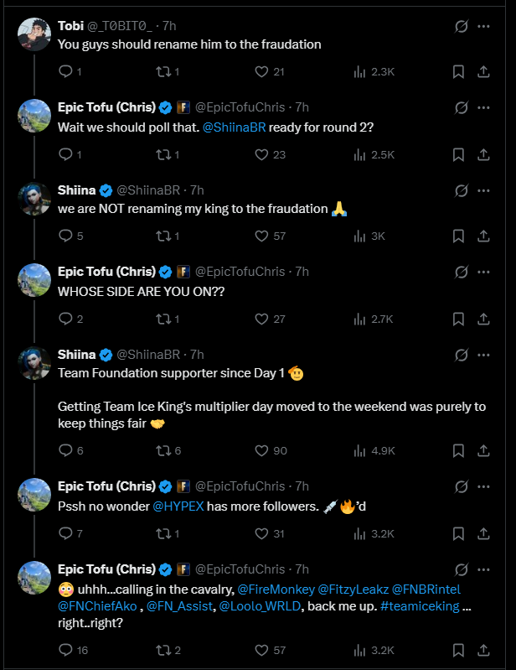Screen dimensions: 516x670
Task: Reply to the 'calling in the cavalry' tweet
Action: pos(65,650)
